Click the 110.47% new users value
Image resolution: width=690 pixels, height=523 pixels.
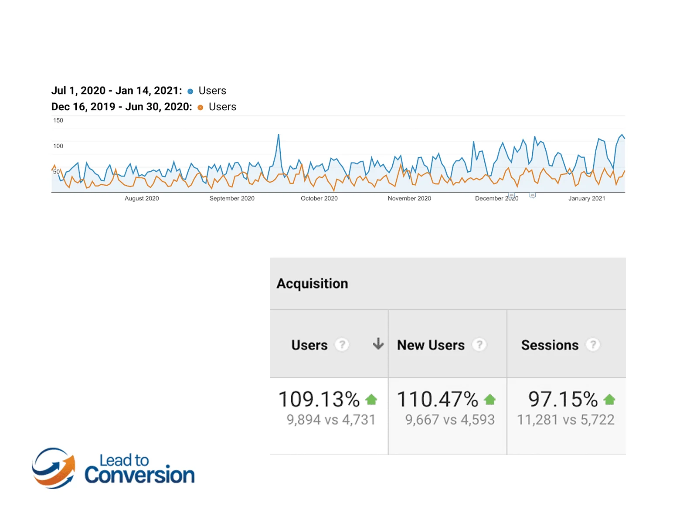[438, 399]
